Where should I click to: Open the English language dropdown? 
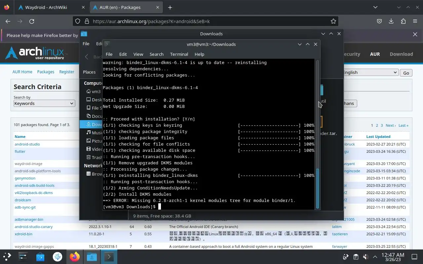point(370,73)
